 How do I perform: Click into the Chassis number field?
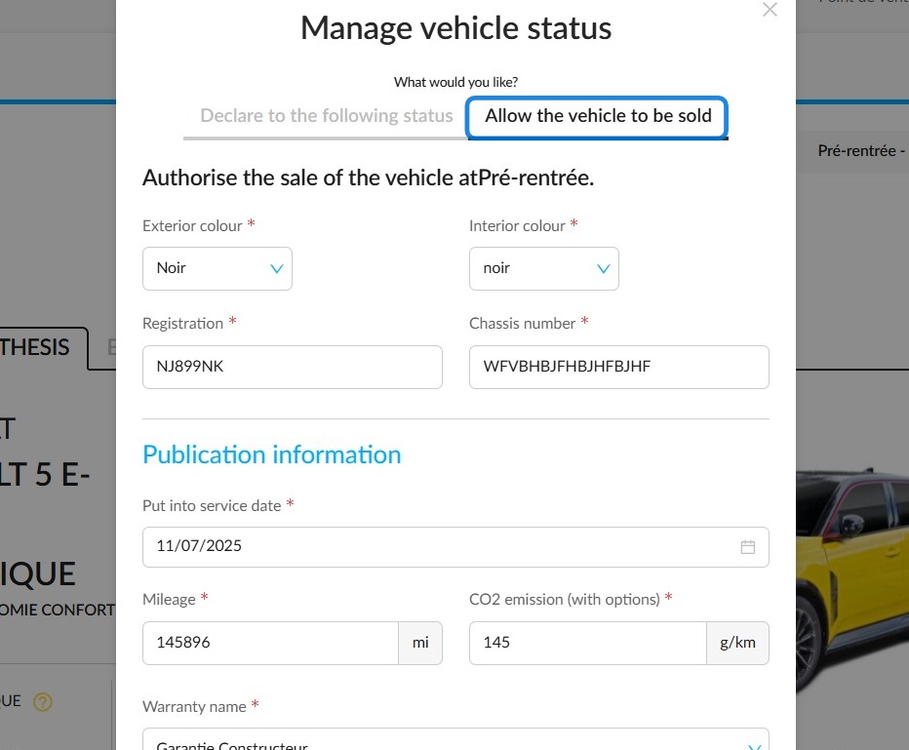pos(618,367)
